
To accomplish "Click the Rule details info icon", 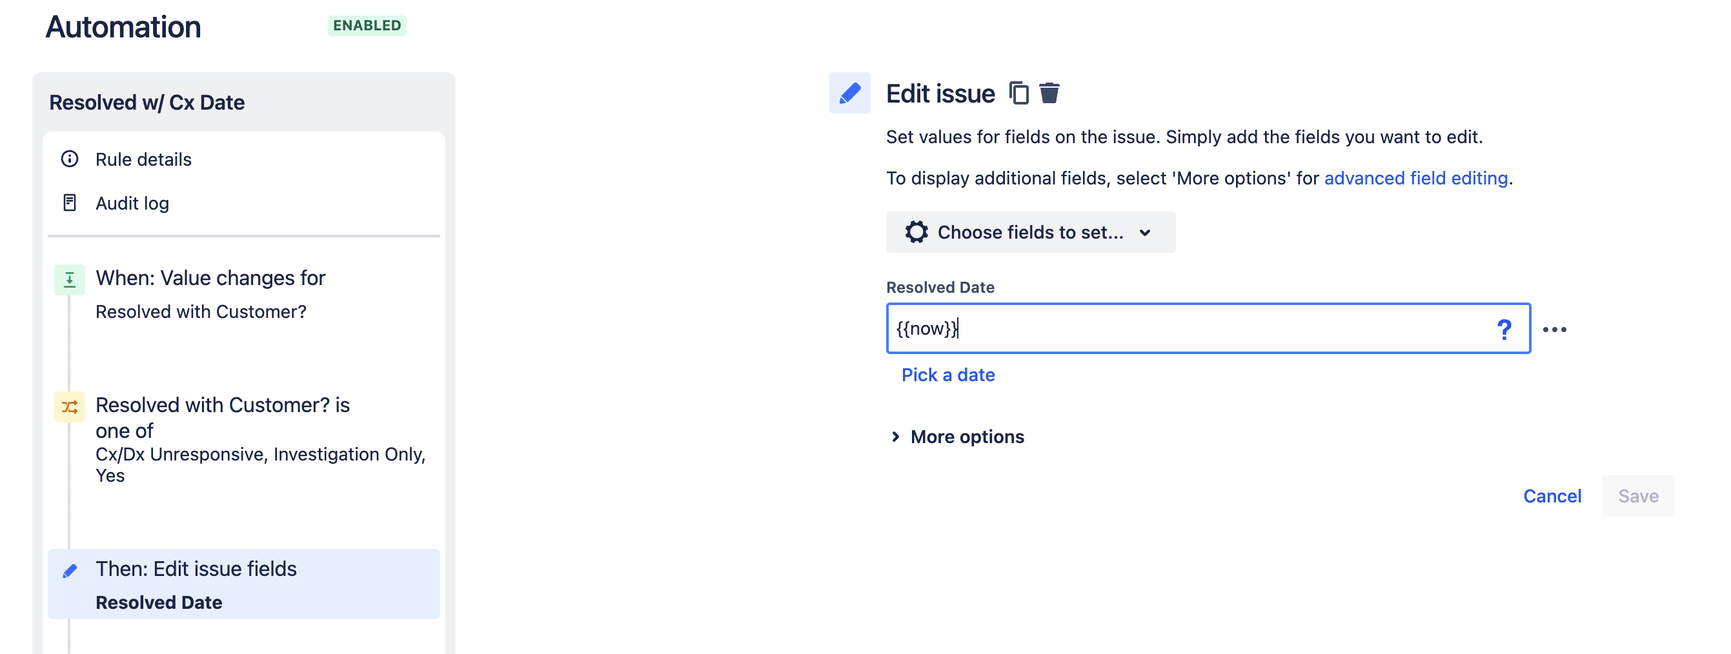I will click(70, 159).
